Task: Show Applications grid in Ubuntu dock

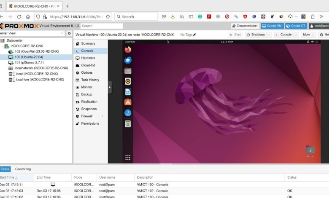Action: (128, 158)
